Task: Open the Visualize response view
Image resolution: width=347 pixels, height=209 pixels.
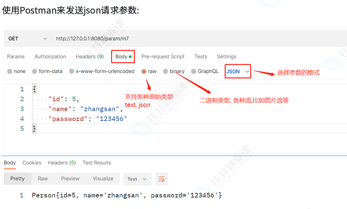Action: [x=103, y=179]
